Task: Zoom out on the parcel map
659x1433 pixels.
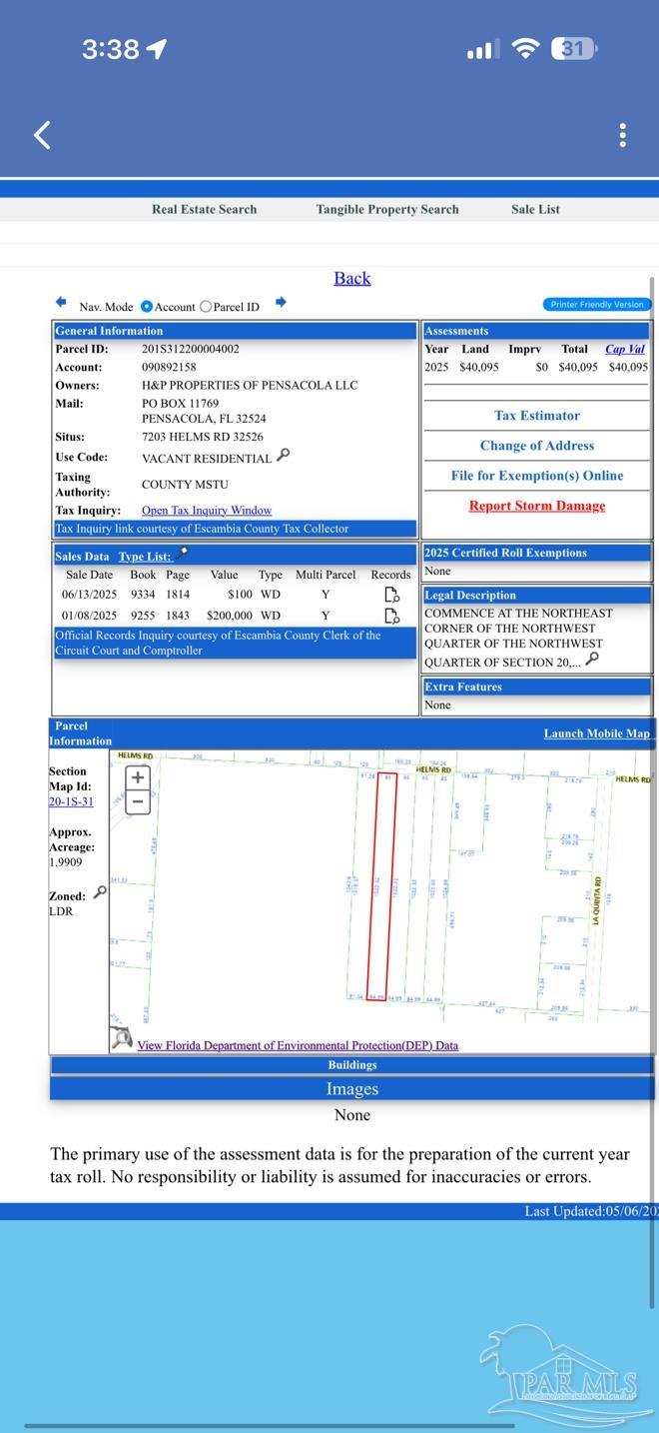Action: [138, 800]
